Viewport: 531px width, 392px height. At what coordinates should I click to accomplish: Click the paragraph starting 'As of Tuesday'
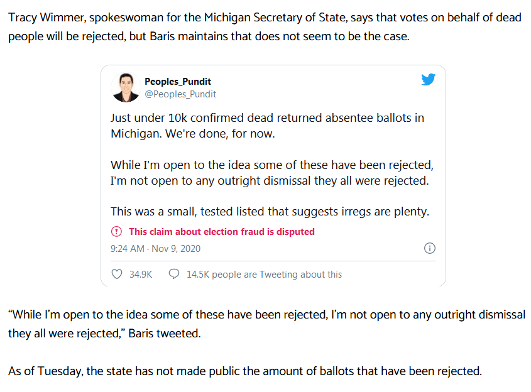tap(245, 371)
